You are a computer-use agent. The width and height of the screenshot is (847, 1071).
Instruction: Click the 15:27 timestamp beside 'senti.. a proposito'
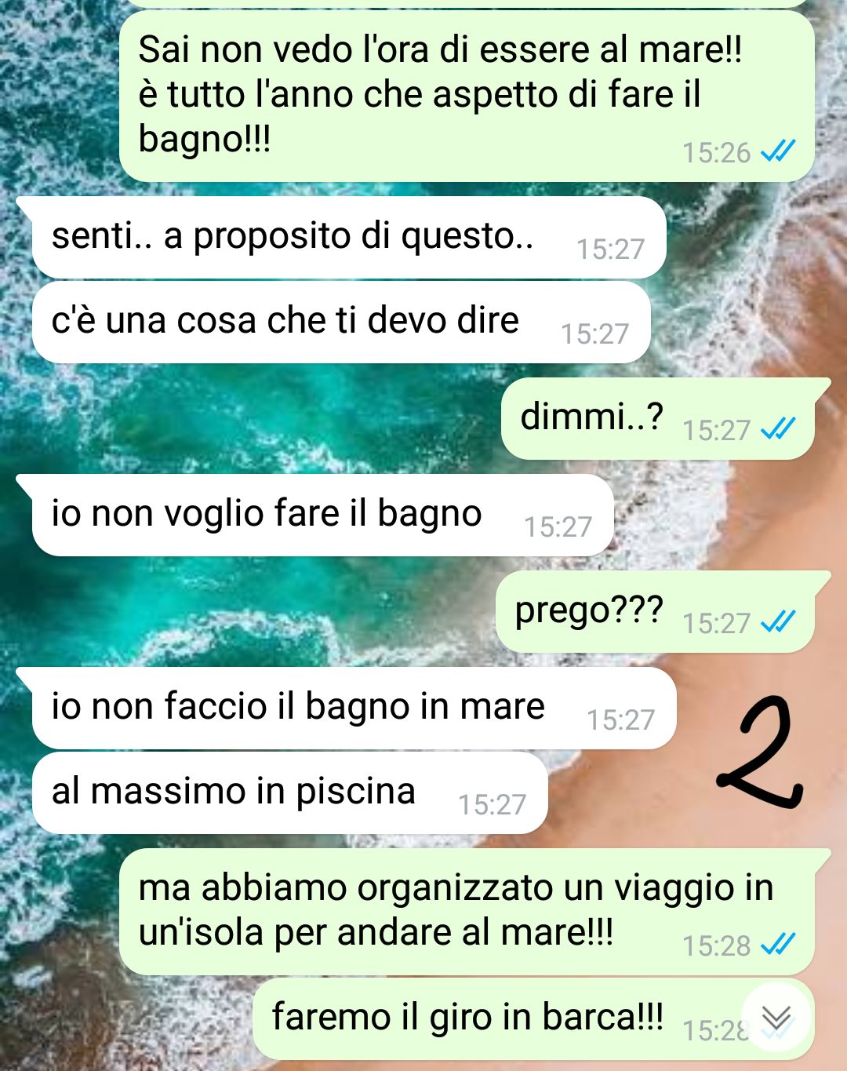point(610,249)
